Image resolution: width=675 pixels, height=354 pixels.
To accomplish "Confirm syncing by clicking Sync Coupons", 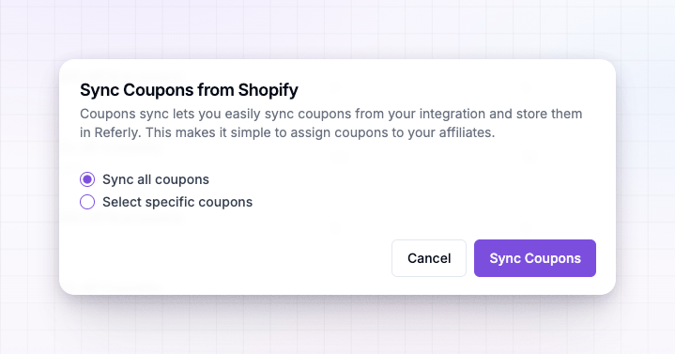I will tap(535, 258).
